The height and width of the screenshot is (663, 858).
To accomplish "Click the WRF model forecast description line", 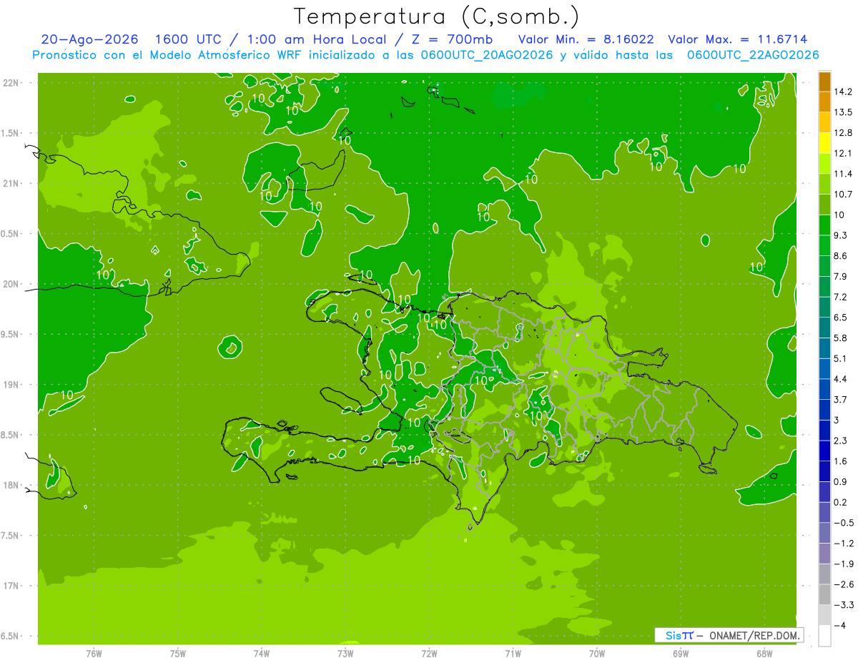I will point(425,55).
